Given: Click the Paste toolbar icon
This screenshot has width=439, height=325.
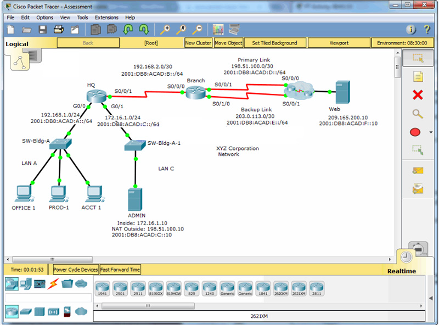Looking at the screenshot, I should 112,29.
